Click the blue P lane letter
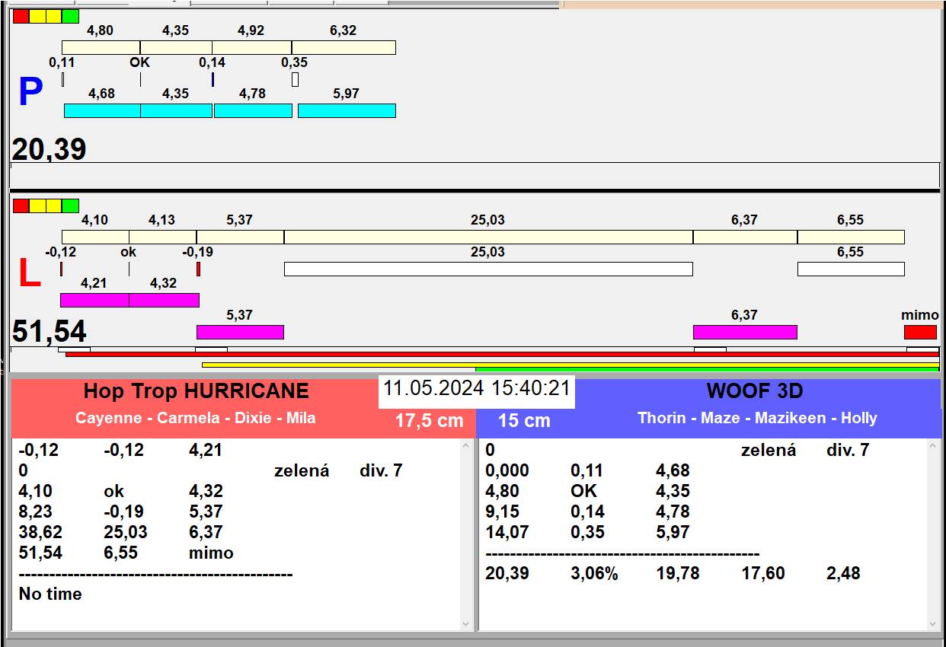 click(30, 93)
